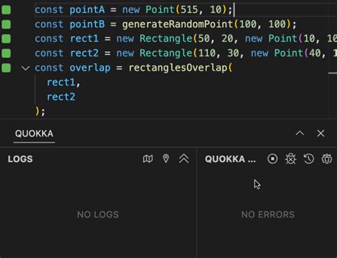Click the generateRandomPoint function call
The image size is (337, 258).
tap(178, 24)
